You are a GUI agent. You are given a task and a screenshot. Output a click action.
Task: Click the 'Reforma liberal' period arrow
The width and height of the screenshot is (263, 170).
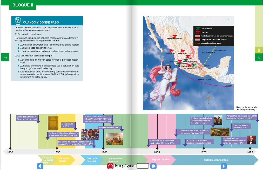(x=64, y=160)
